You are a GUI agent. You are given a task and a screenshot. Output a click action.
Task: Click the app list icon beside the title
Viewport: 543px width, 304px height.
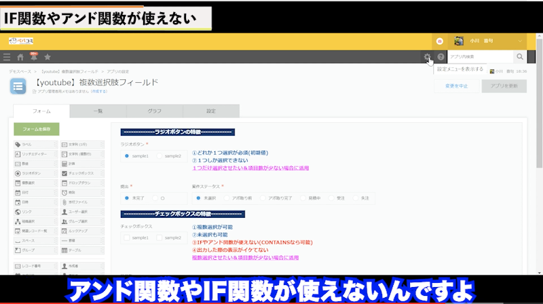tap(19, 87)
